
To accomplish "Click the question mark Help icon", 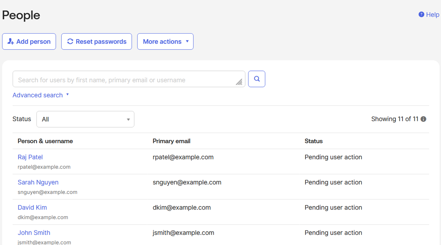I will [421, 14].
